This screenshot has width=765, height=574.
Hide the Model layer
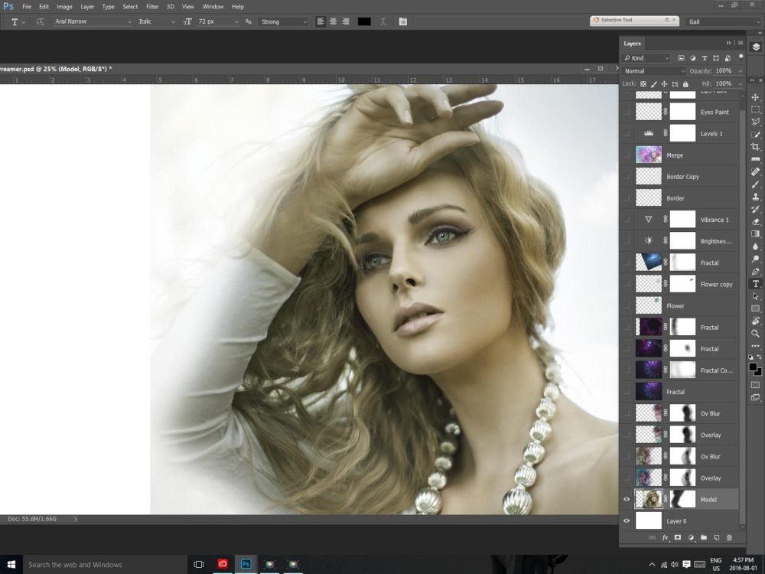(627, 499)
